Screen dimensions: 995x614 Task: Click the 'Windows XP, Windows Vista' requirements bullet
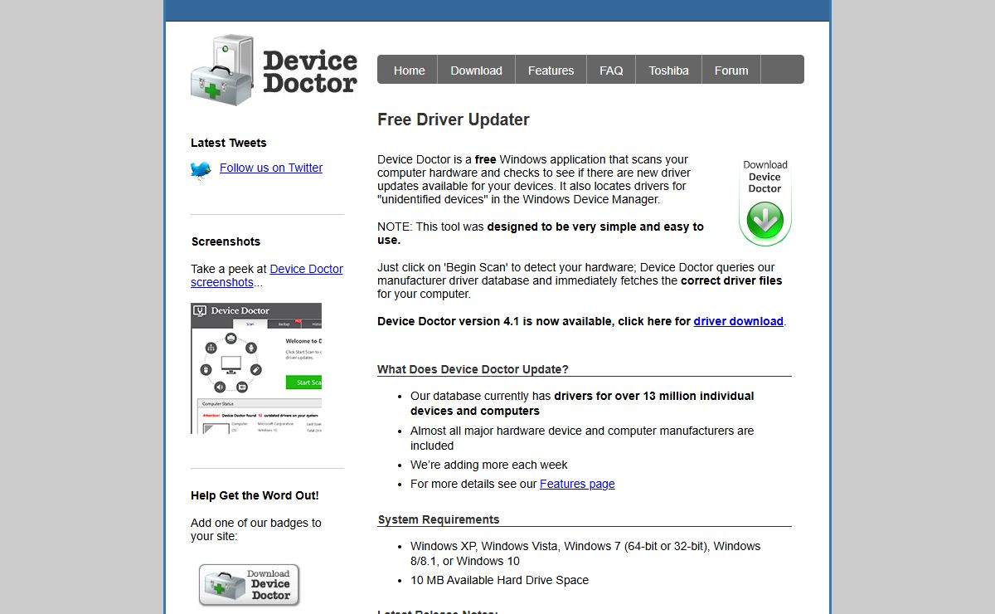[585, 553]
